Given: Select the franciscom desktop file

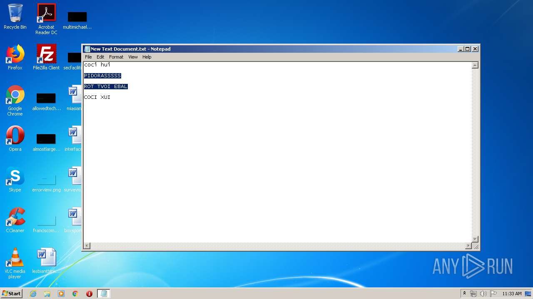Looking at the screenshot, I should coord(46,224).
